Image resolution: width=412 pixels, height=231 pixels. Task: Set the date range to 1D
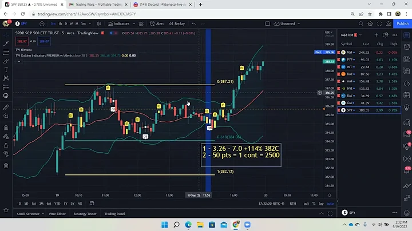pyautogui.click(x=19, y=204)
